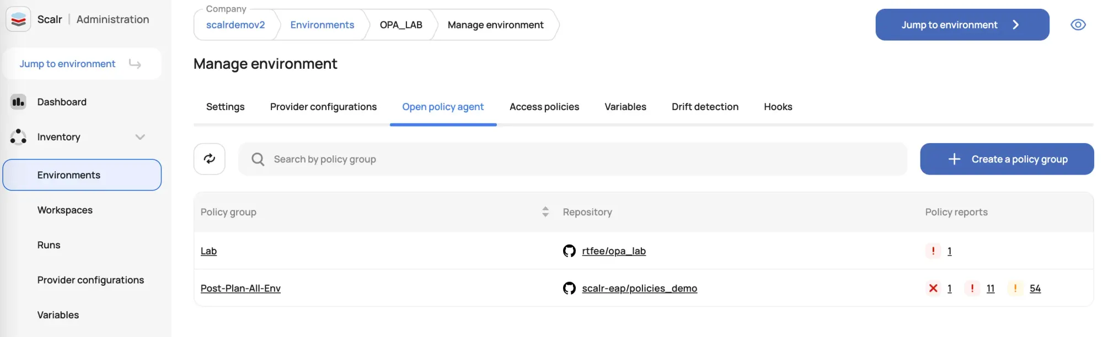Click the Scalr logo icon
Viewport: 1103px width, 337px height.
point(18,20)
